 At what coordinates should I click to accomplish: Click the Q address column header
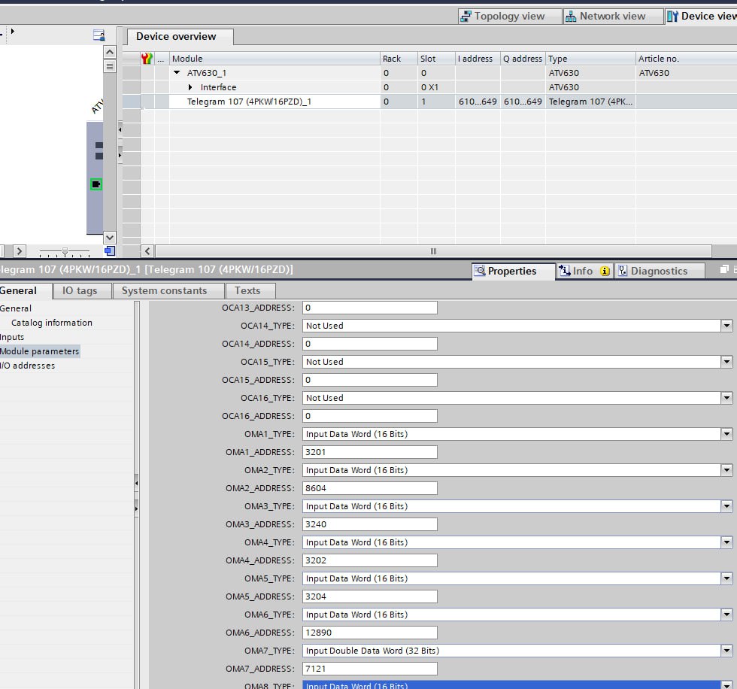pyautogui.click(x=523, y=58)
